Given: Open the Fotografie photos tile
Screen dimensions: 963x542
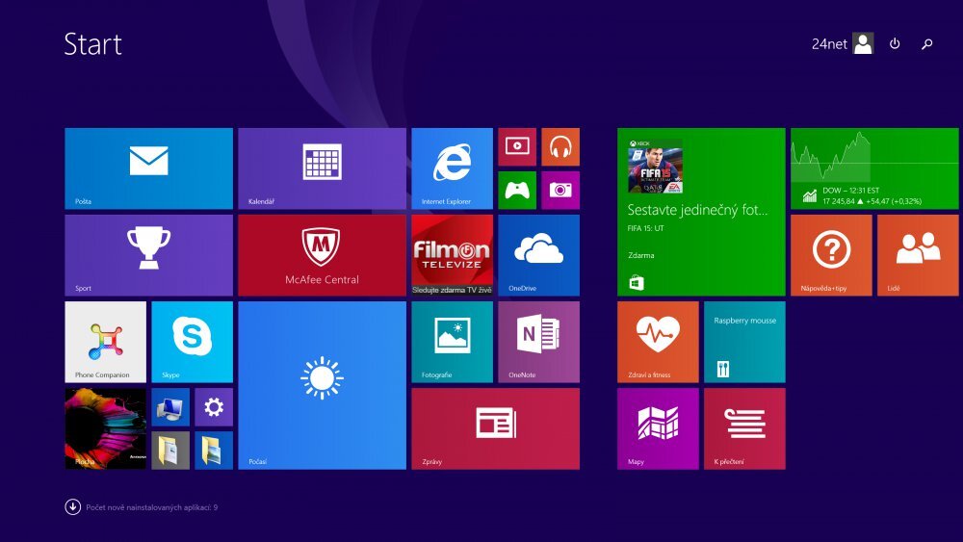Looking at the screenshot, I should point(452,342).
